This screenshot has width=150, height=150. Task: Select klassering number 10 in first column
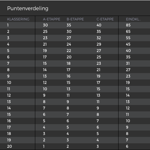(x=9, y=83)
